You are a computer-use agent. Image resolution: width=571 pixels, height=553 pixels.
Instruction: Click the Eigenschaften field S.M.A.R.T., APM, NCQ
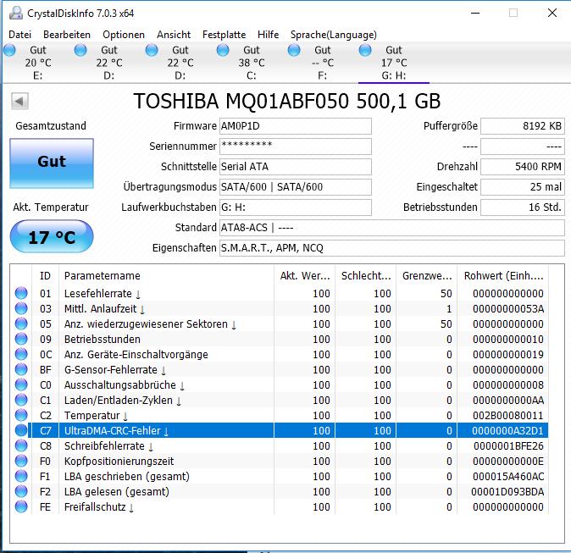point(392,248)
